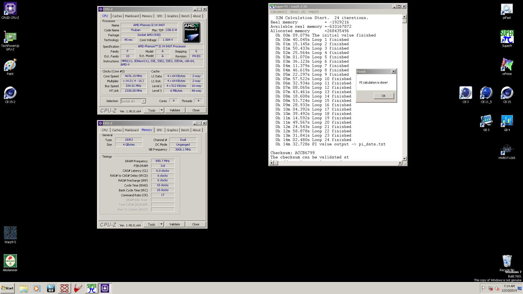Open the Warp9-S desktop icon
The width and height of the screenshot is (523, 294).
pyautogui.click(x=10, y=235)
